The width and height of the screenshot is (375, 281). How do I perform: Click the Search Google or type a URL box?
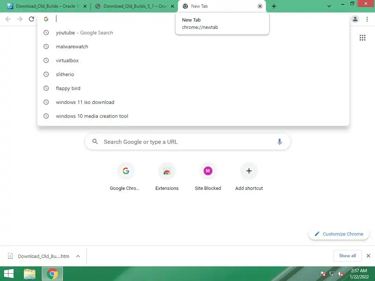click(x=187, y=142)
